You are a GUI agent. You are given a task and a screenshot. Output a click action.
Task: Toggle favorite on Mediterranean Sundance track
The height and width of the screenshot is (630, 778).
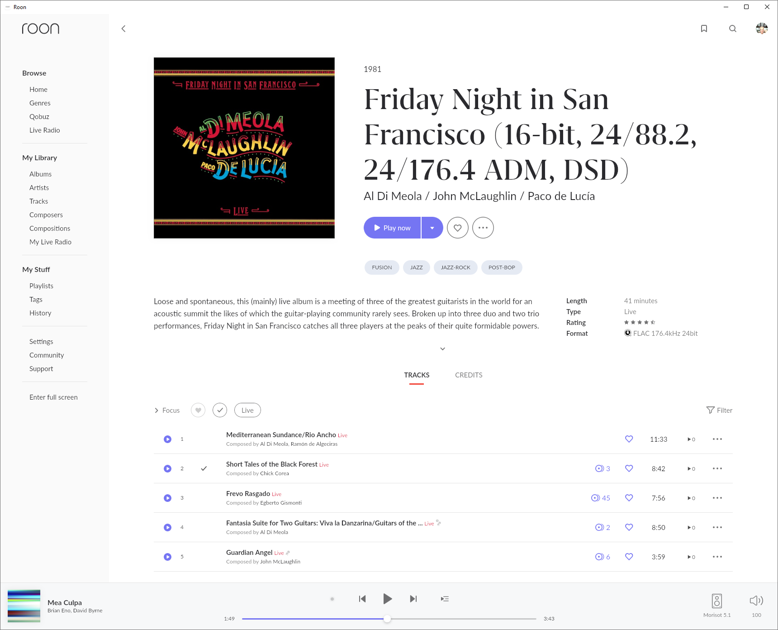coord(629,439)
